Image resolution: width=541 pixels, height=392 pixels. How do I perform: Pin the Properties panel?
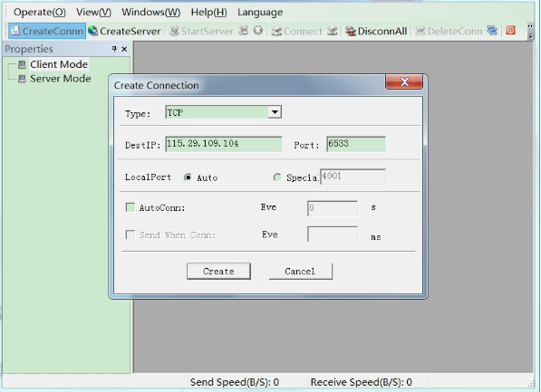coord(114,49)
